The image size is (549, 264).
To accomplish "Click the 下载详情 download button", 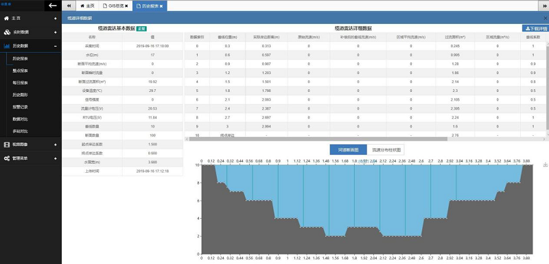I will tap(535, 29).
